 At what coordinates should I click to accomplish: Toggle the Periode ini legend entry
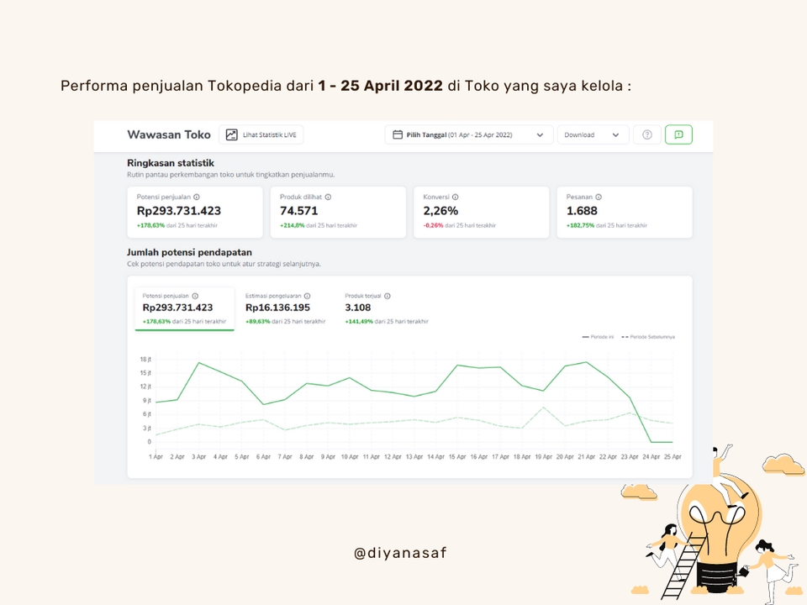pyautogui.click(x=598, y=337)
